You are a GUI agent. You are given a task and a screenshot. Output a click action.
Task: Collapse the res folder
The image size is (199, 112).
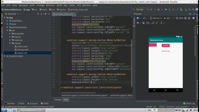click(x=7, y=30)
